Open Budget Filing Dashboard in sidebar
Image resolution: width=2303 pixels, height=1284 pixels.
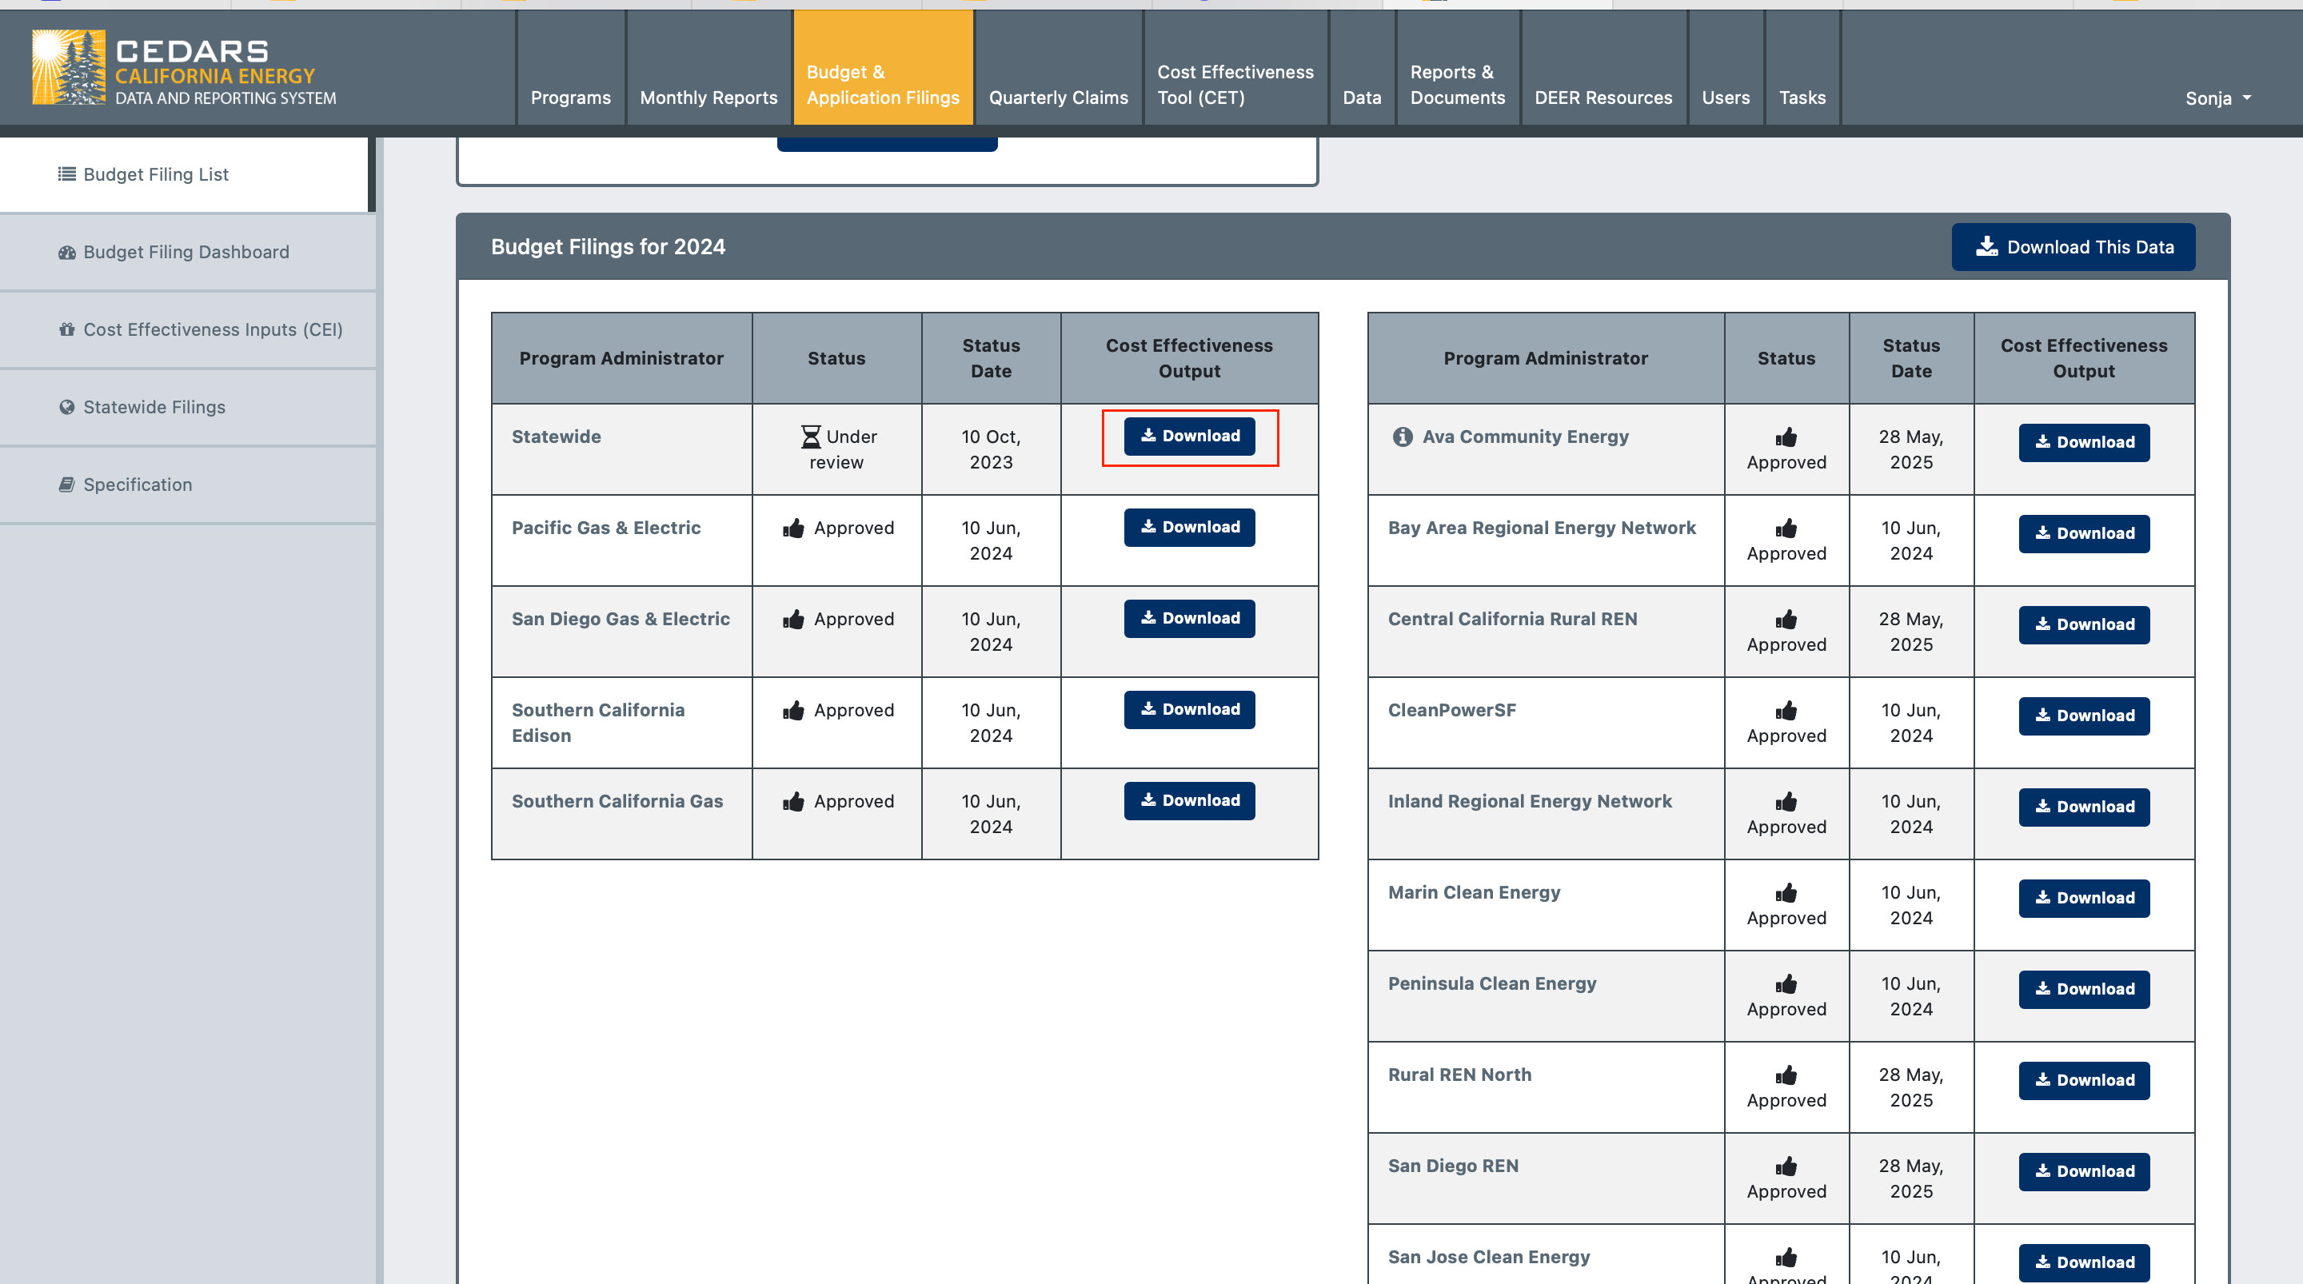tap(188, 252)
